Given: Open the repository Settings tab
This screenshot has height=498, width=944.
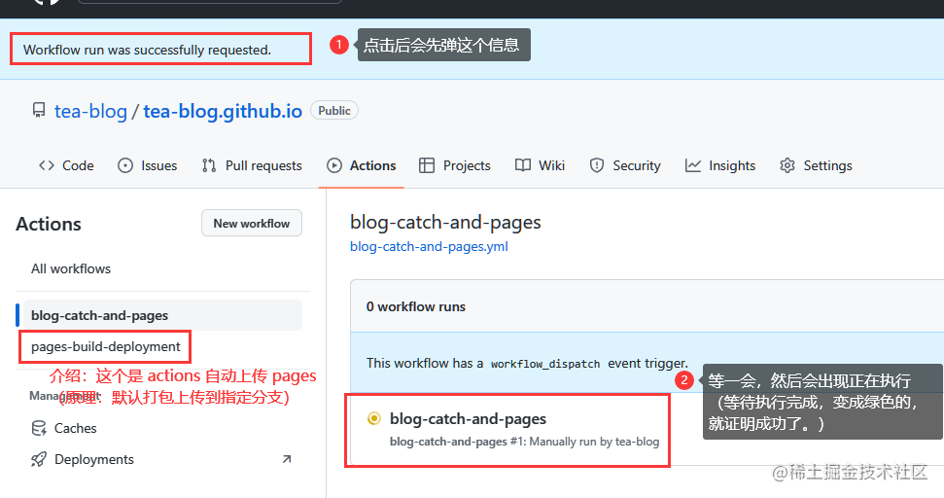Looking at the screenshot, I should [816, 165].
